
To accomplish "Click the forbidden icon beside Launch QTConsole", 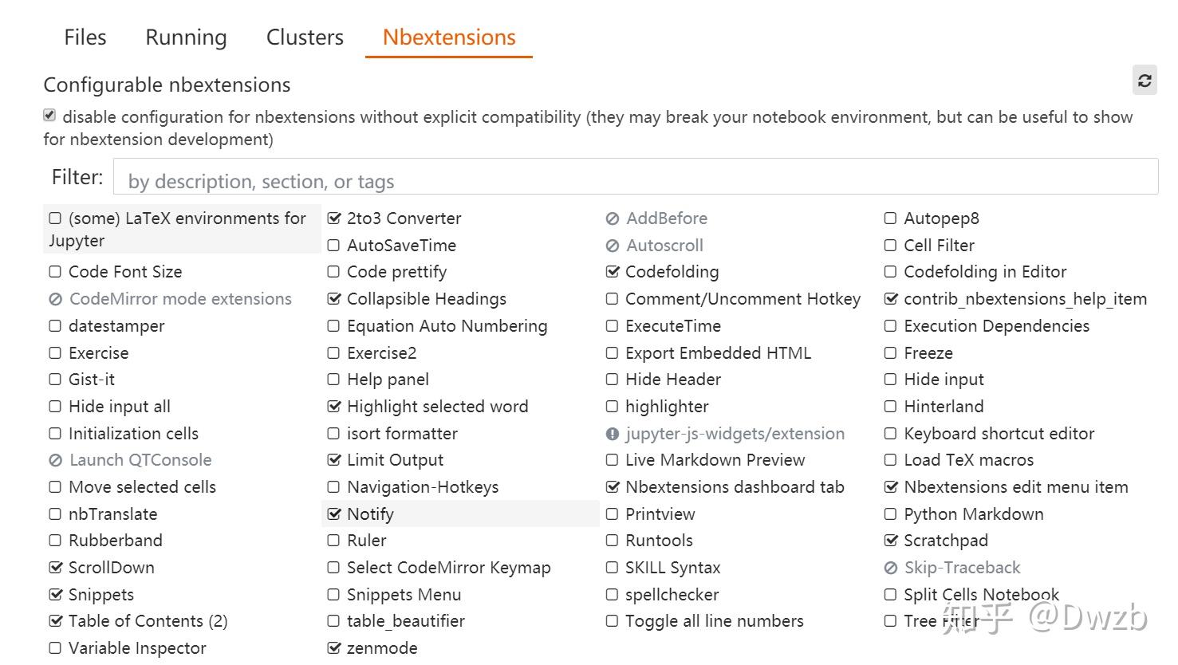I will tap(56, 460).
